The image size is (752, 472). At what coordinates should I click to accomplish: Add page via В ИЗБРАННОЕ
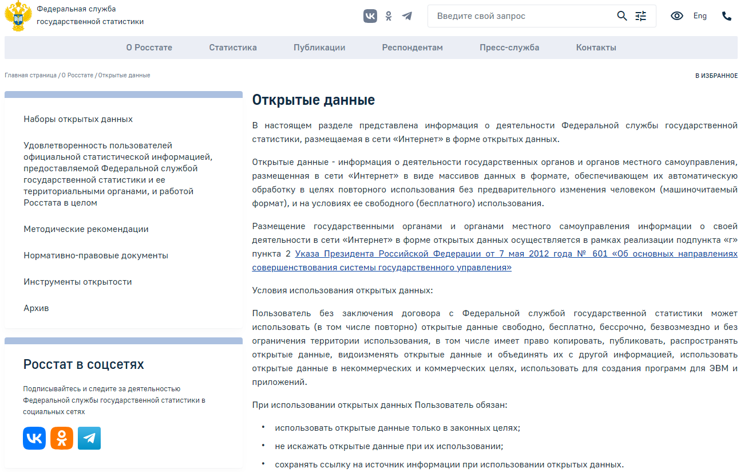tap(716, 76)
